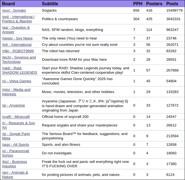Open the /news/ - Soy News link

pyautogui.click(x=17, y=38)
